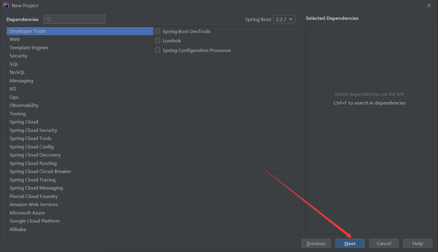Select Spring Cloud Discovery category
Image resolution: width=438 pixels, height=252 pixels.
click(x=80, y=155)
